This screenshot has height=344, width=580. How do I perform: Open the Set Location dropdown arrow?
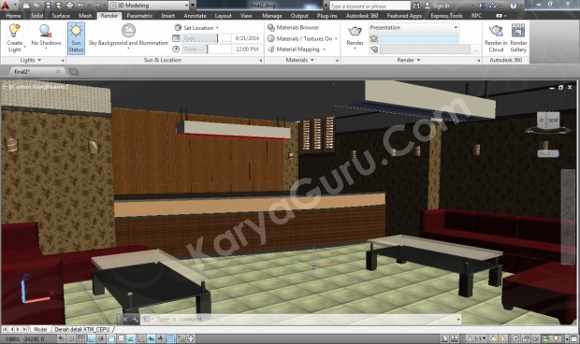217,28
